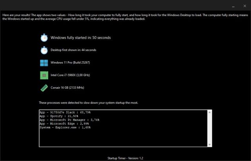This screenshot has width=251, height=161.
Task: Click the 'Intel Core i7-5960X (3,00 GHz)' label
Action: pyautogui.click(x=70, y=75)
